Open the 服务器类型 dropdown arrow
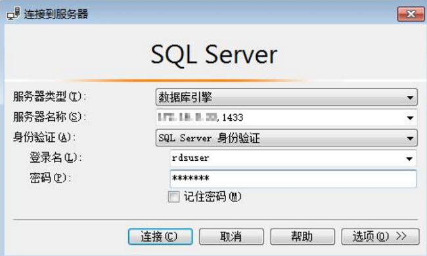 [x=410, y=97]
